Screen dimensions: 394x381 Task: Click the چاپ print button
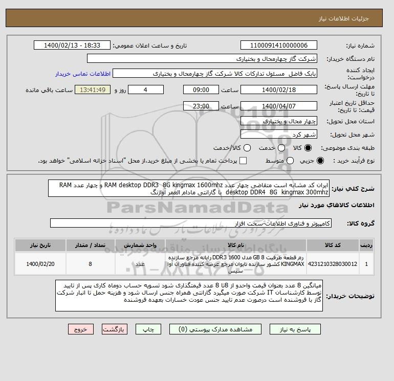tap(148, 329)
